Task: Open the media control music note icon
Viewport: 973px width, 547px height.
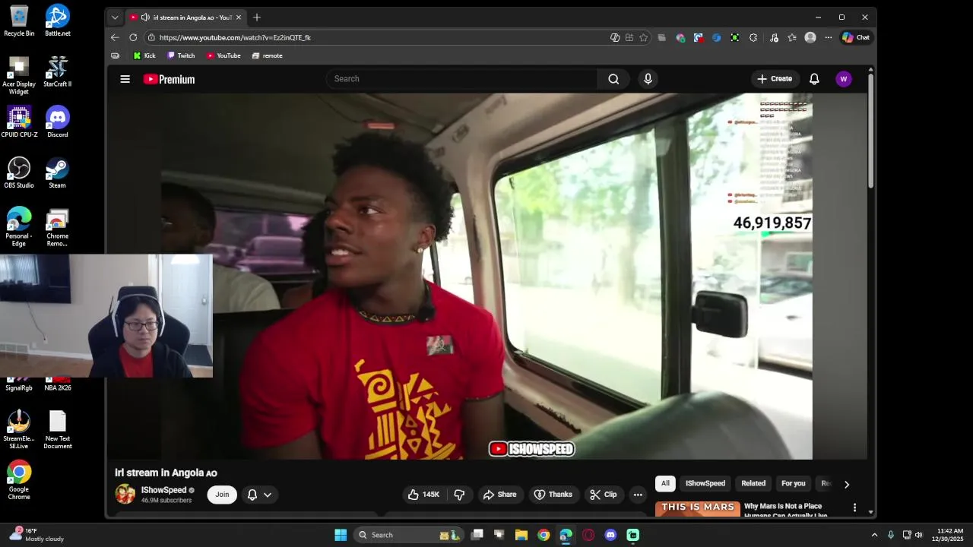Action: coord(774,37)
